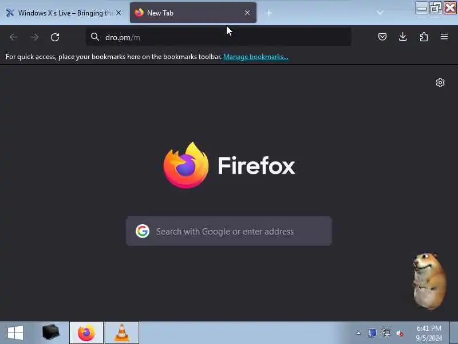Focus the address bar showing dro.pm/m
Image resolution: width=458 pixels, height=344 pixels.
coord(219,37)
